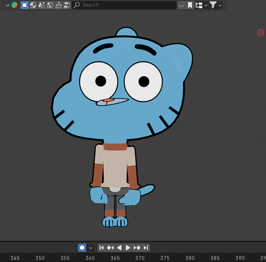Toggle the bookmark icon button
This screenshot has width=266, height=262.
click(x=190, y=5)
